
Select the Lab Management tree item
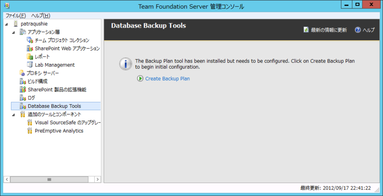coord(55,65)
